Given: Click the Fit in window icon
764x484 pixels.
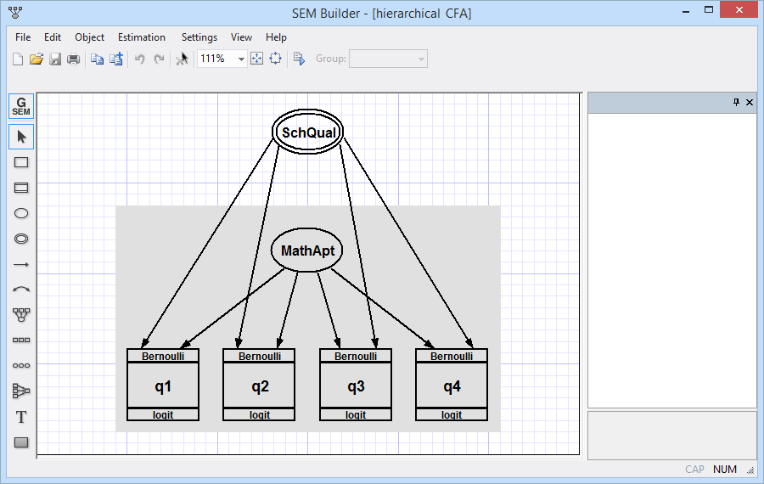Looking at the screenshot, I should point(256,59).
